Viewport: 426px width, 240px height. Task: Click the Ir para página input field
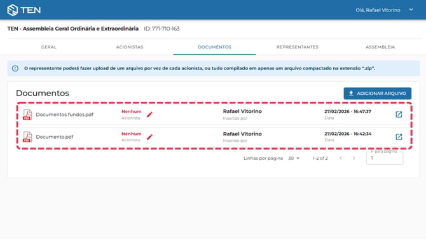pyautogui.click(x=385, y=158)
